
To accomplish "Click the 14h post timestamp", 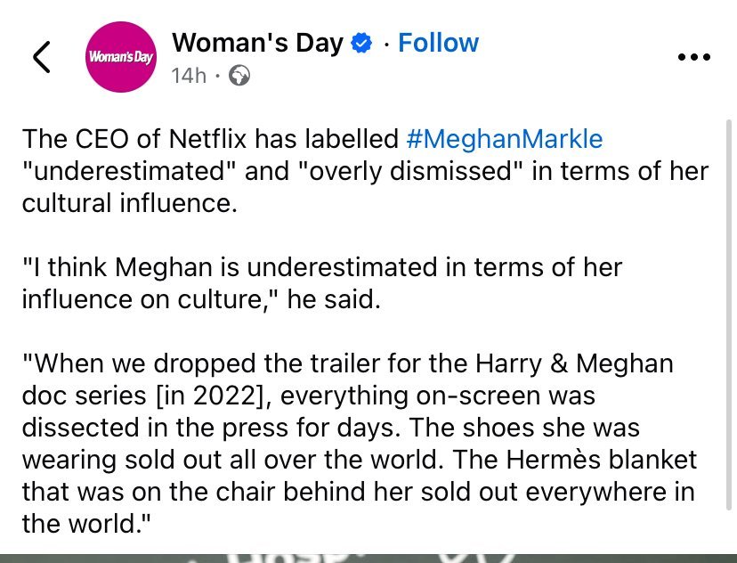I will pos(188,76).
